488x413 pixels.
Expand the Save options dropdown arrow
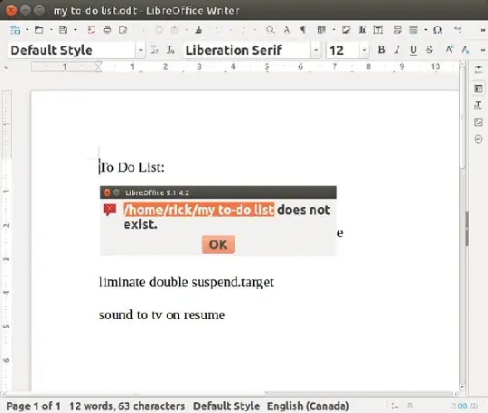pos(75,30)
